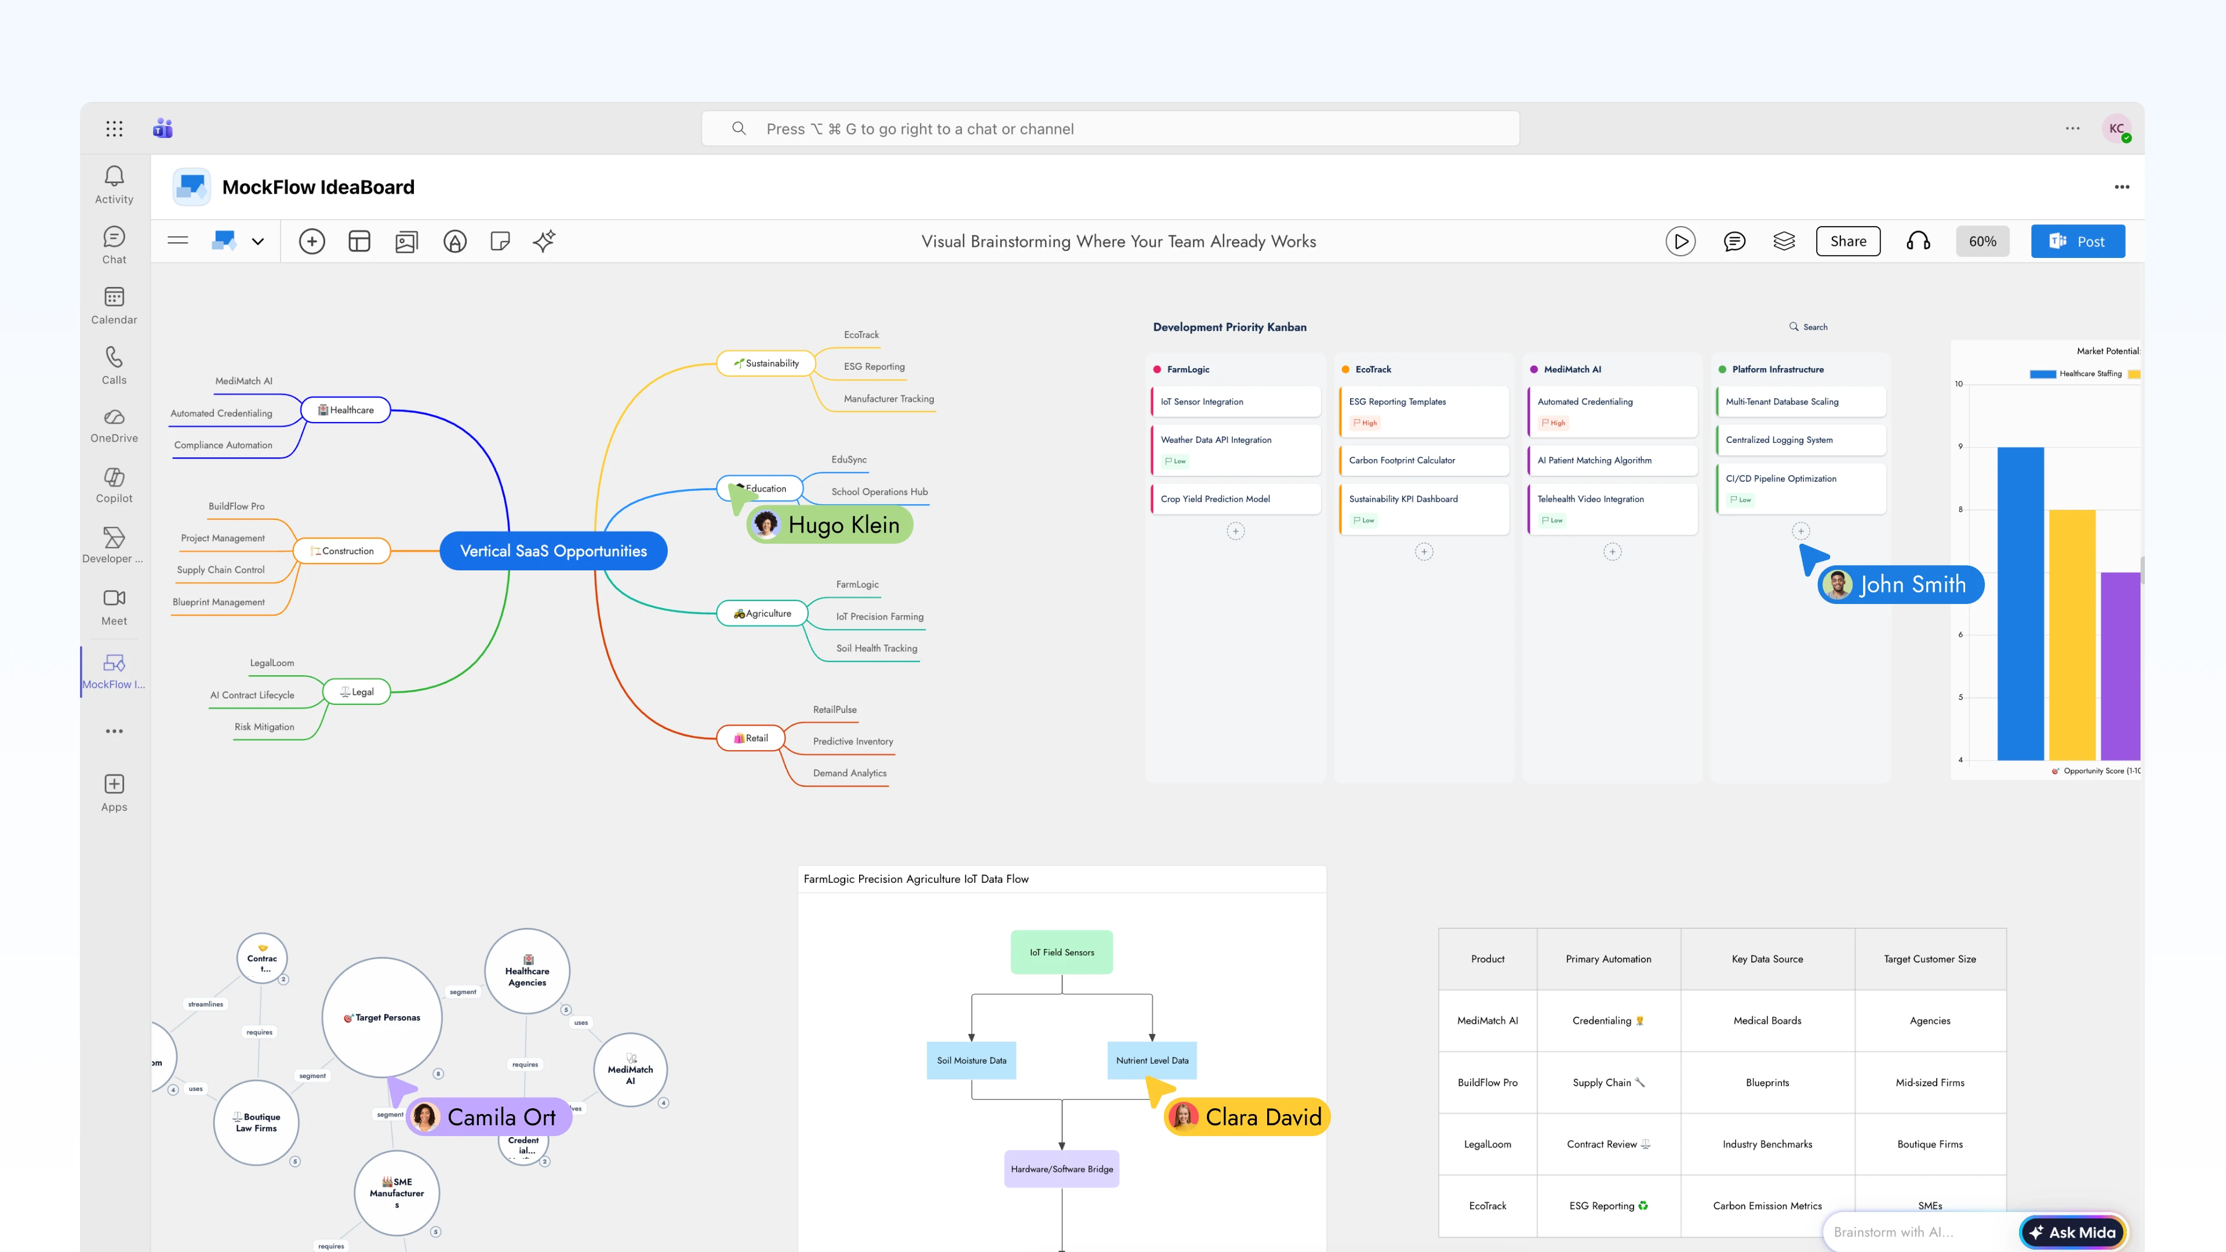
Task: Select the Soil Moisture Data flowchart box
Action: tap(972, 1060)
